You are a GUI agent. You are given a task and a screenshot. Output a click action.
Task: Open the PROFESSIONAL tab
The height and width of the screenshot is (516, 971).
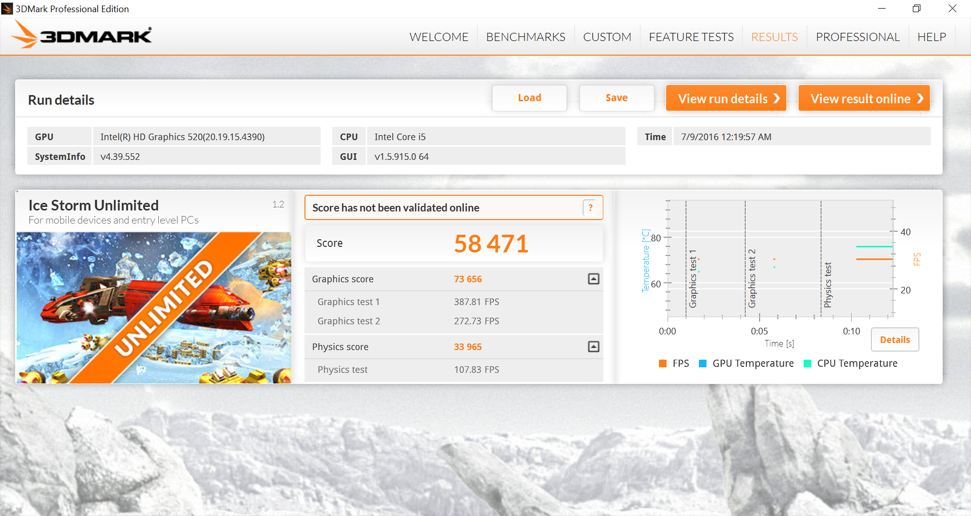857,37
